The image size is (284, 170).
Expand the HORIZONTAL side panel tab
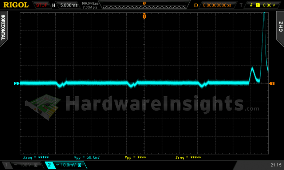click(x=3, y=29)
